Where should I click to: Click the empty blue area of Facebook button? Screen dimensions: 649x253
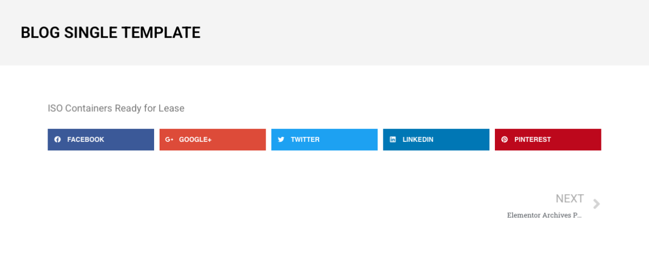[130, 140]
